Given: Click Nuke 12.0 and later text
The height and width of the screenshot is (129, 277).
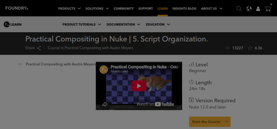Looking at the screenshot, I should [207, 107].
